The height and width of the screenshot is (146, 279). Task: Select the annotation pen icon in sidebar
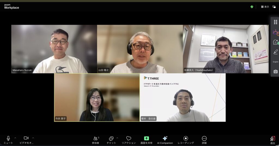point(275,52)
